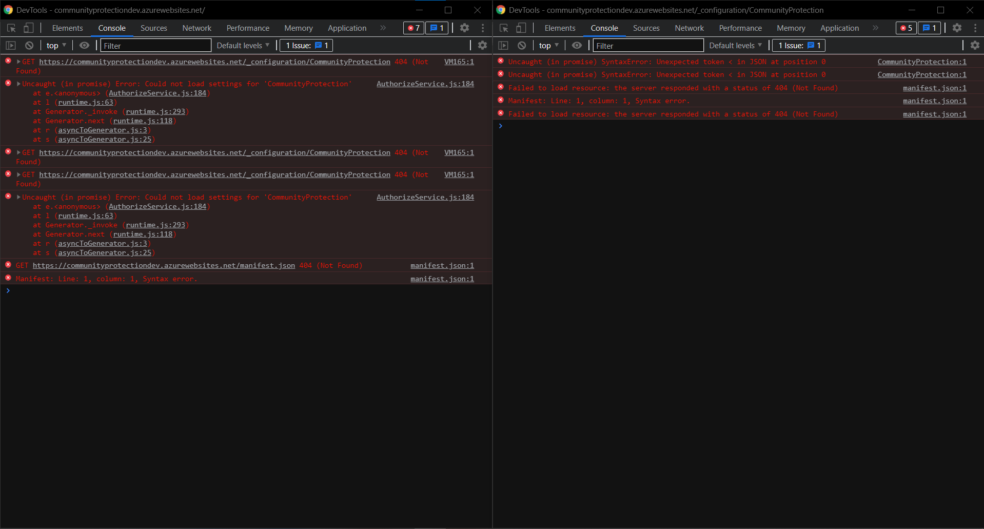Viewport: 984px width, 529px height.
Task: Open Memory tab in left DevTools
Action: pyautogui.click(x=299, y=28)
